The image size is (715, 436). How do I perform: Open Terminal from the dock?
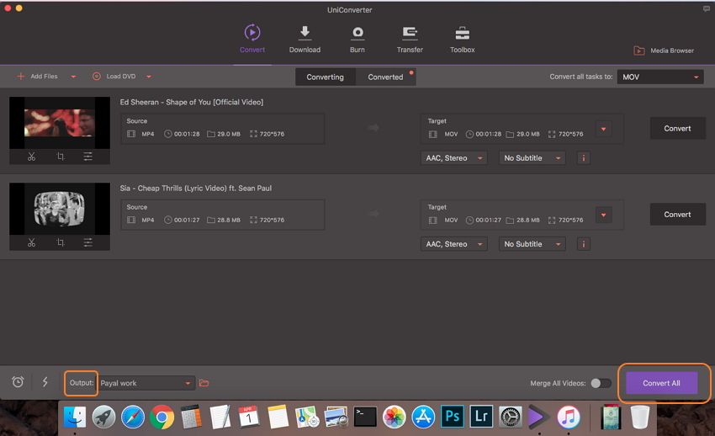click(365, 417)
